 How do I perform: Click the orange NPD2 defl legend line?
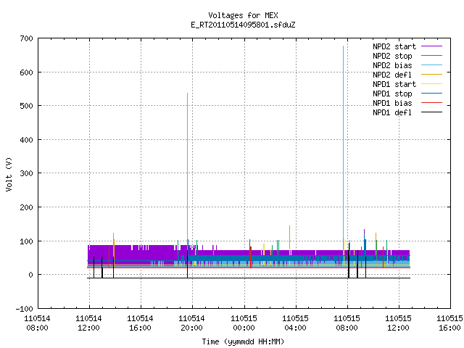click(x=431, y=75)
